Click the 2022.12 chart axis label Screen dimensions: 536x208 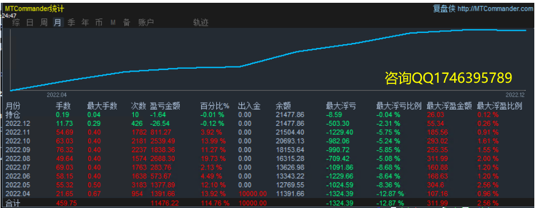515,95
